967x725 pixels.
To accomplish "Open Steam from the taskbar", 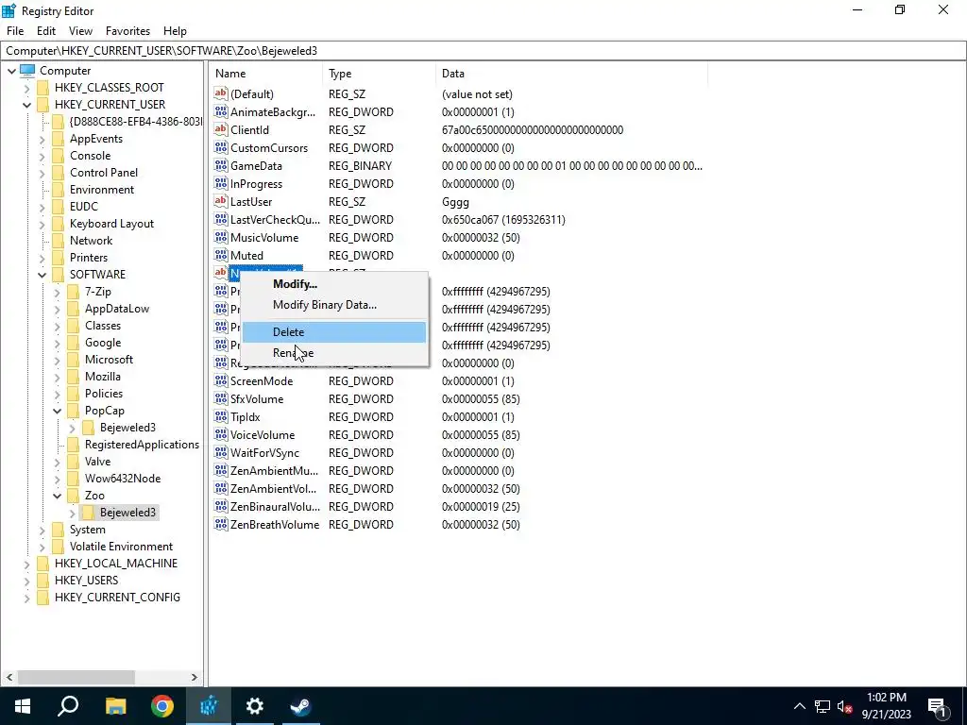I will point(301,706).
